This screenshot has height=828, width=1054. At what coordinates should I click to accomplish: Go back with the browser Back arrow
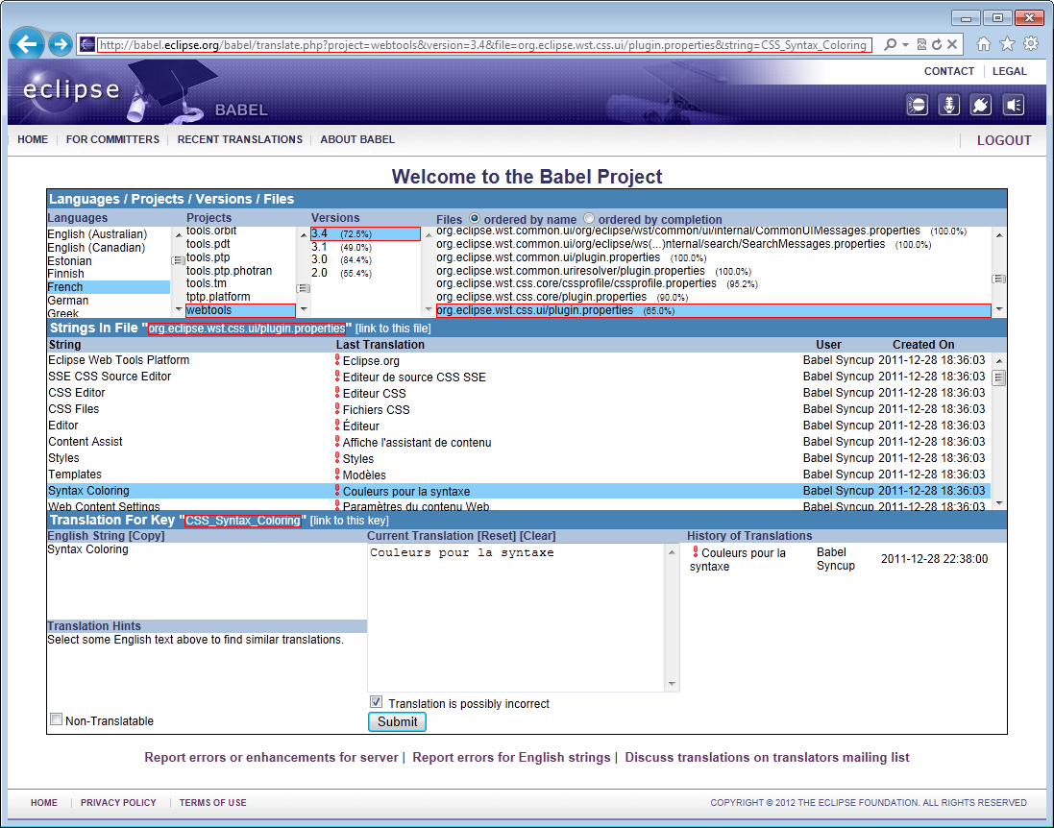tap(27, 44)
